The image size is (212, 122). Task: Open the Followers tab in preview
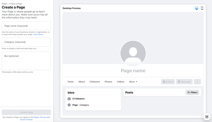tap(95, 82)
